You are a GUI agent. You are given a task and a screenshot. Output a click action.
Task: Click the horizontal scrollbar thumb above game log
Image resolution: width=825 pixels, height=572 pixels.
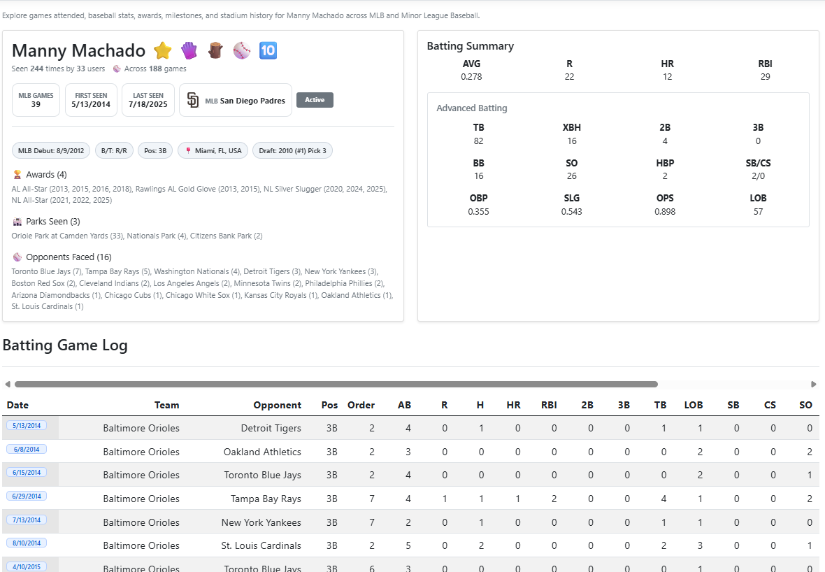336,384
